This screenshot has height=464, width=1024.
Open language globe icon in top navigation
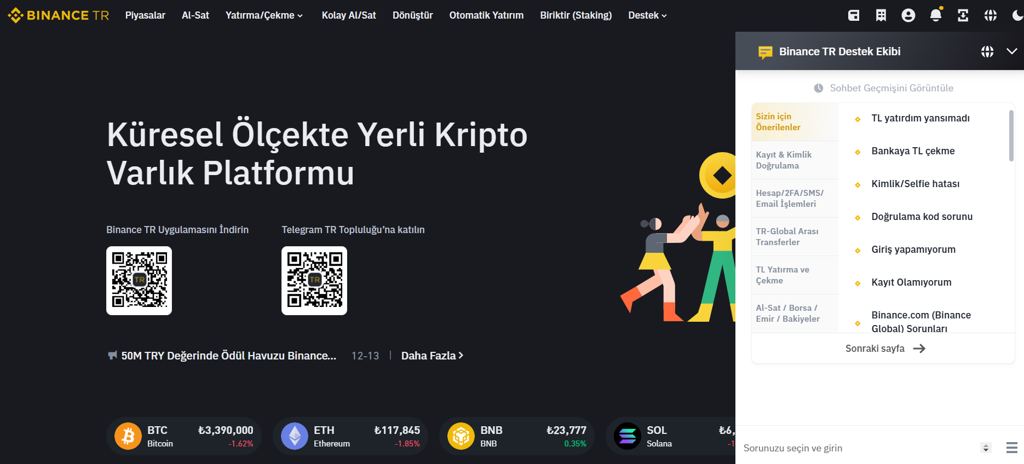pos(991,15)
